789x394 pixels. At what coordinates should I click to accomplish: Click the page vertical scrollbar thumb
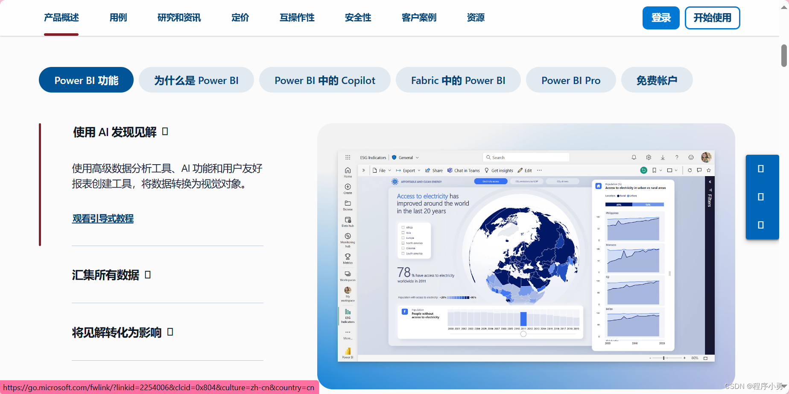pos(784,55)
